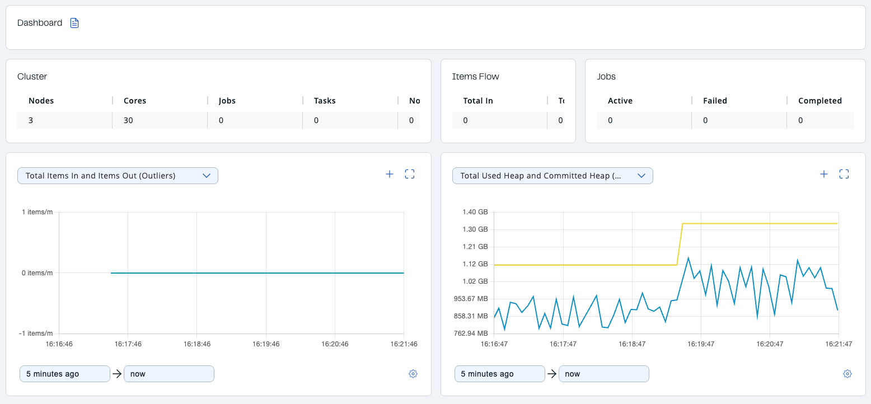
Task: Click the arrow between the time range fields
Action: pos(117,373)
